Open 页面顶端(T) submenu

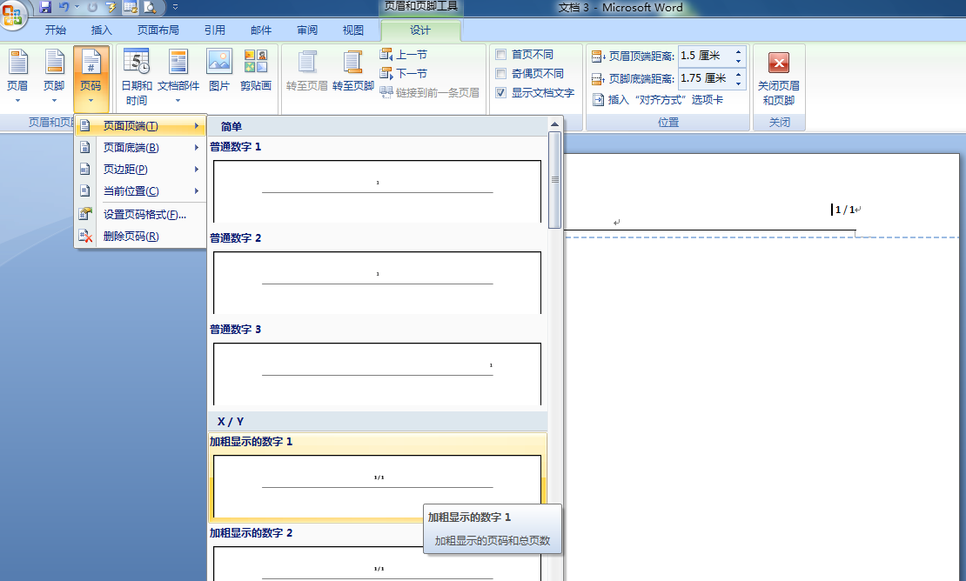[140, 125]
